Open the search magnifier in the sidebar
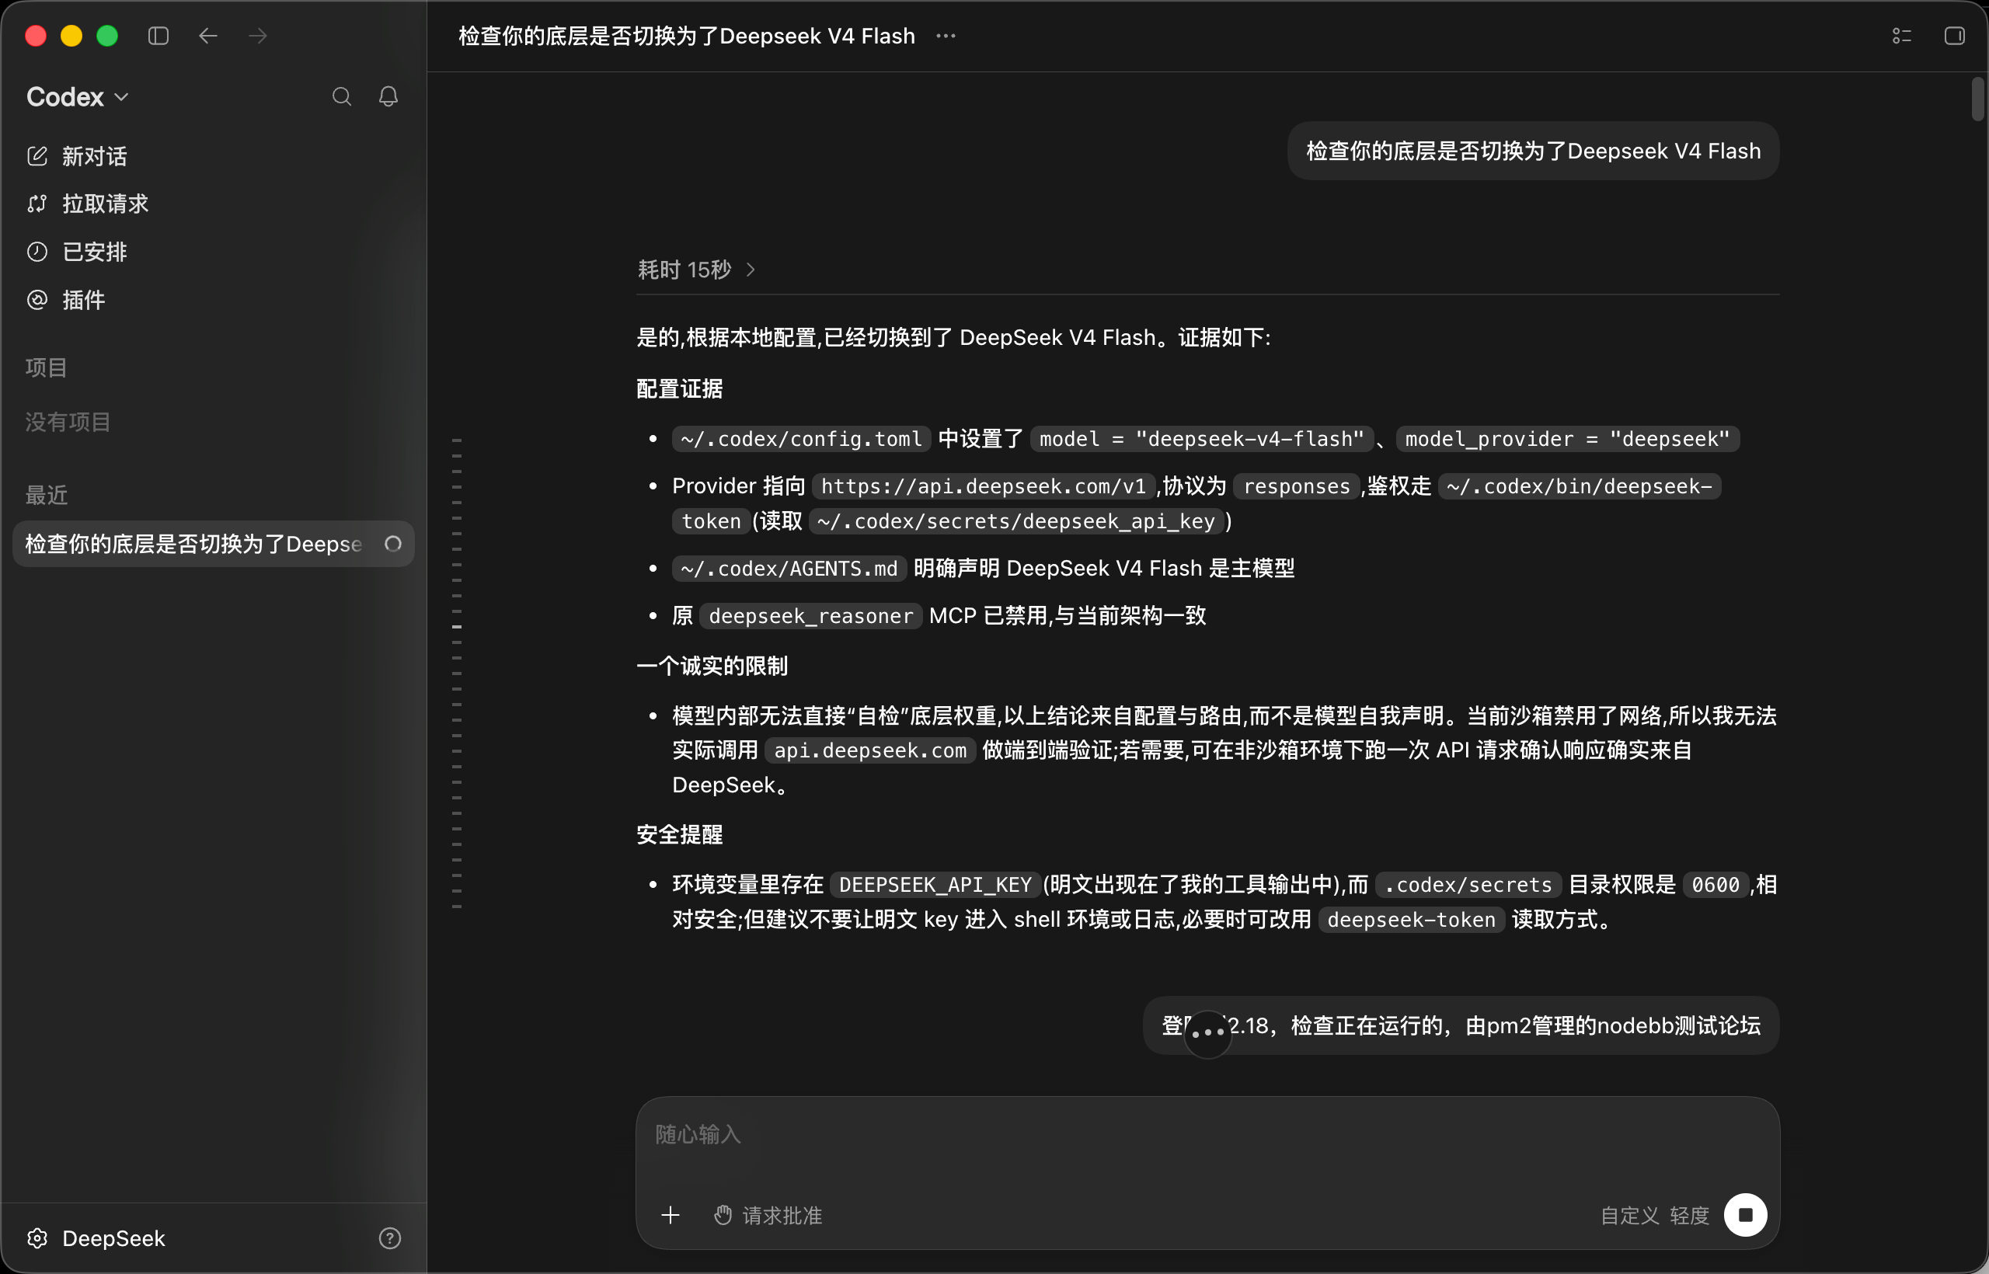Image resolution: width=1989 pixels, height=1274 pixels. pos(342,97)
